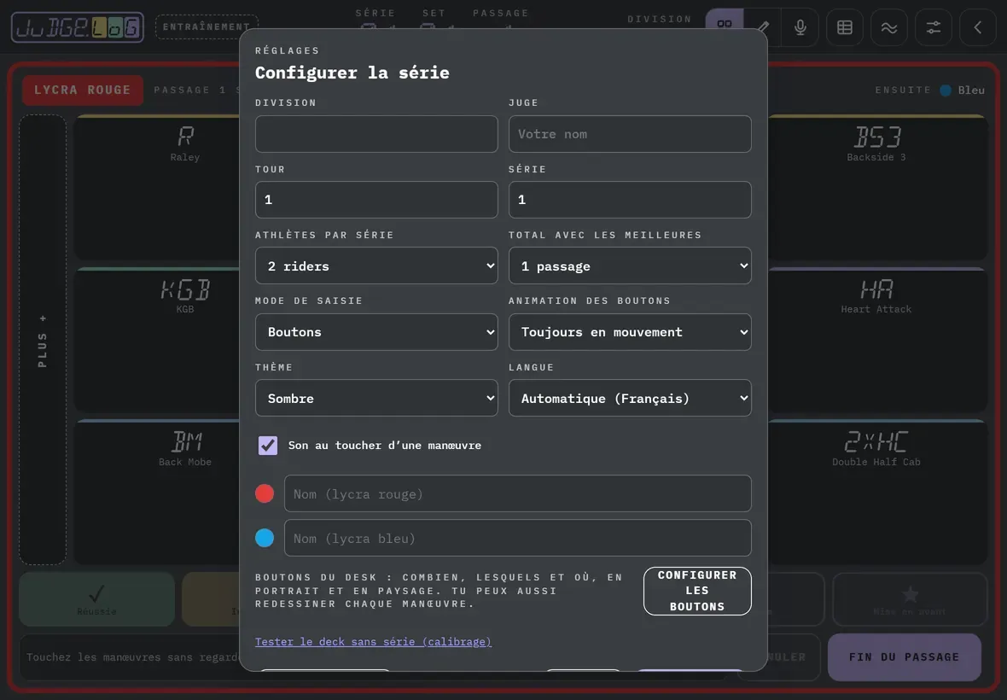
Task: Click the Division input field
Action: pos(376,133)
